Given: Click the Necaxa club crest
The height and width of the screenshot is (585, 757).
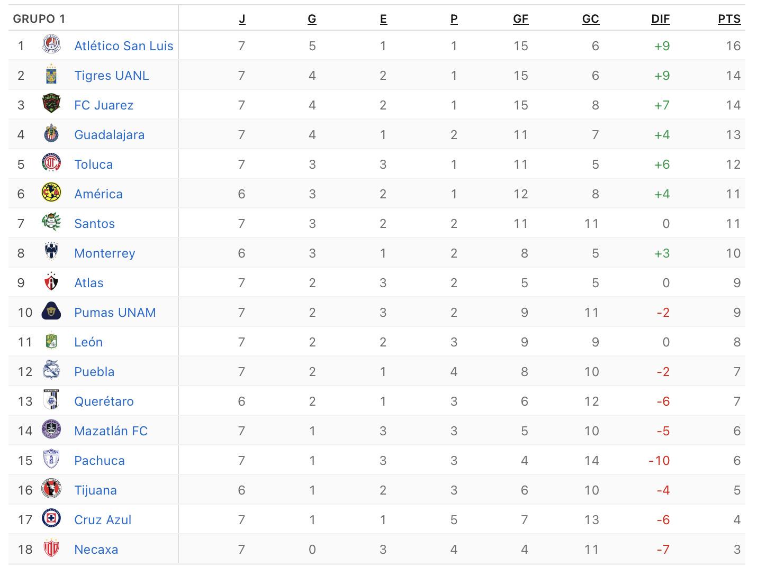Looking at the screenshot, I should 51,549.
